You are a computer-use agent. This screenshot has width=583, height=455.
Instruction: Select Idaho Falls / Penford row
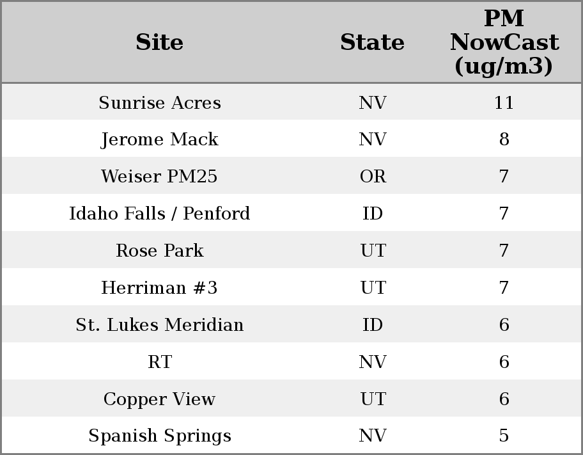tap(160, 214)
